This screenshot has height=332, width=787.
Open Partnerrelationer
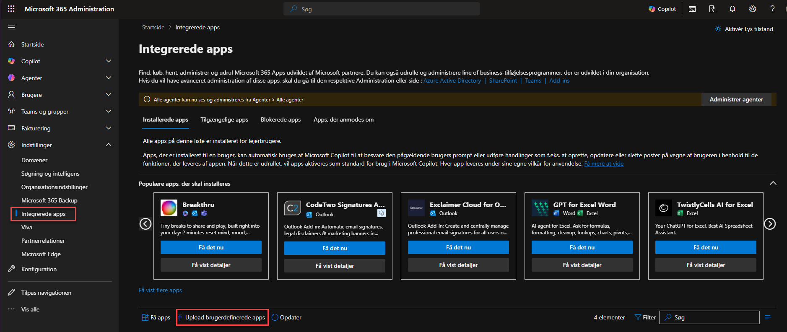tap(43, 241)
